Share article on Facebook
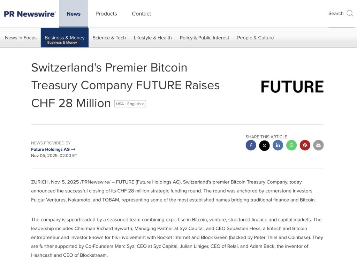The height and width of the screenshot is (265, 357). tap(251, 145)
